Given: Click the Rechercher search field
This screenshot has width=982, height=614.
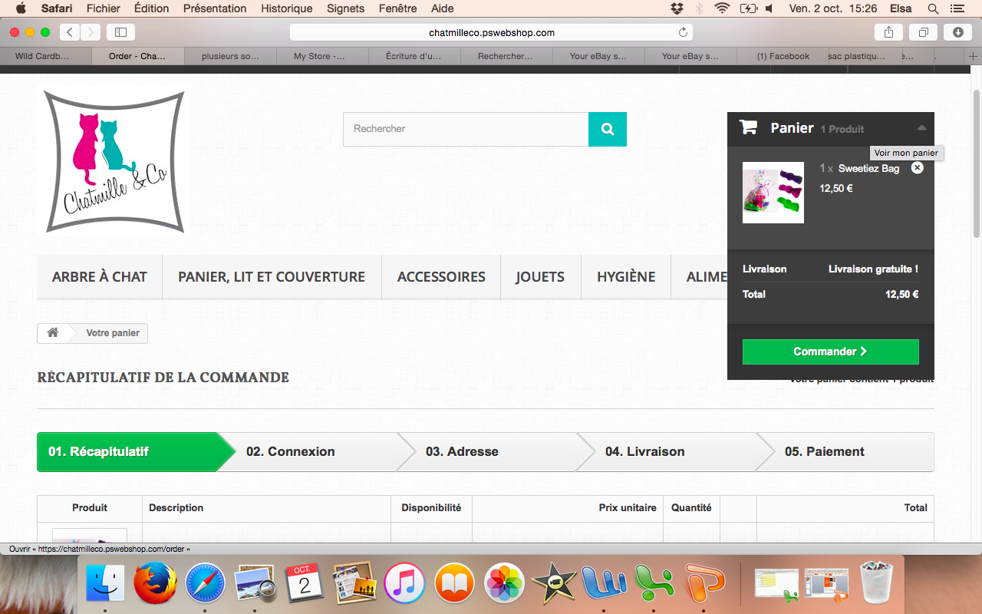Looking at the screenshot, I should click(x=466, y=129).
